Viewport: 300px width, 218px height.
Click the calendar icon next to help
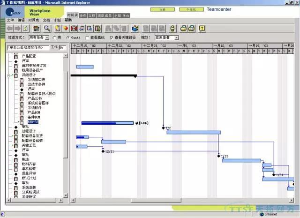tap(192, 28)
